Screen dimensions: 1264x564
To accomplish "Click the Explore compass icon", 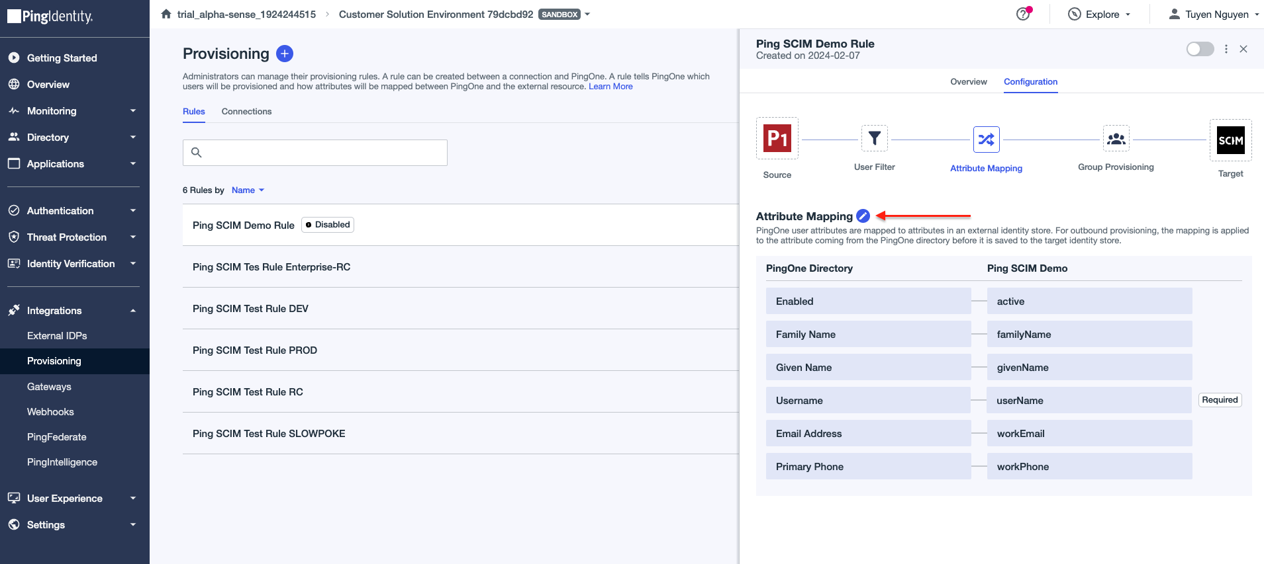I will click(1075, 14).
